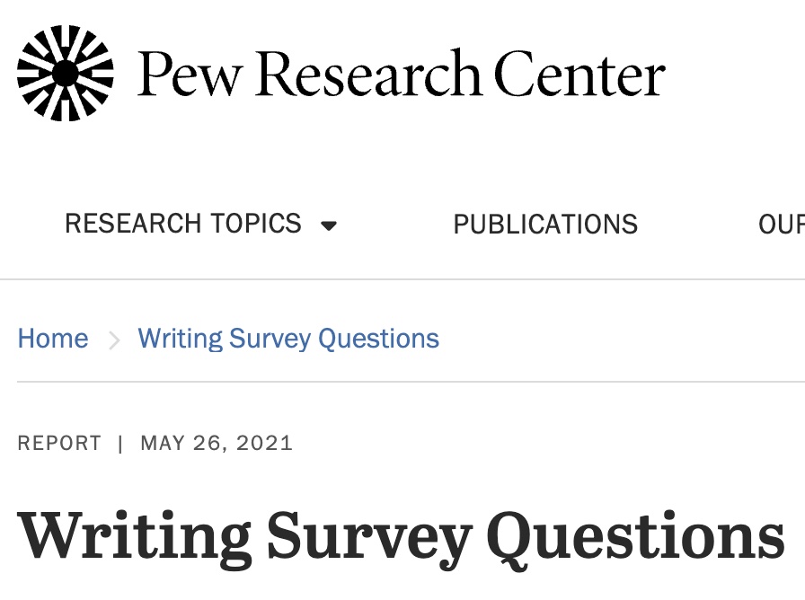Click the pipe separator beside REPORT
The image size is (805, 600).
120,443
